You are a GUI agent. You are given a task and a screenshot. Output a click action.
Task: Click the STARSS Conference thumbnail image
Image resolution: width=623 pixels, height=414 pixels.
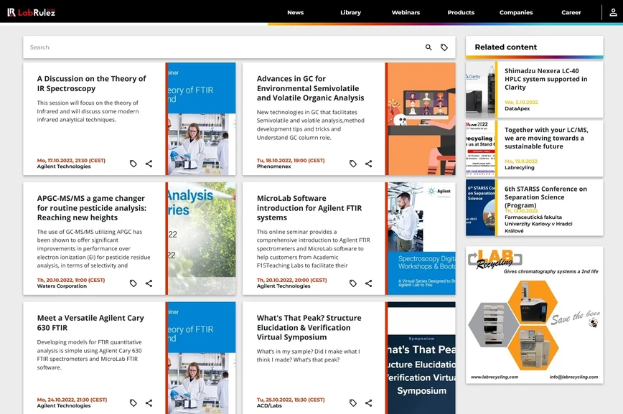point(480,207)
